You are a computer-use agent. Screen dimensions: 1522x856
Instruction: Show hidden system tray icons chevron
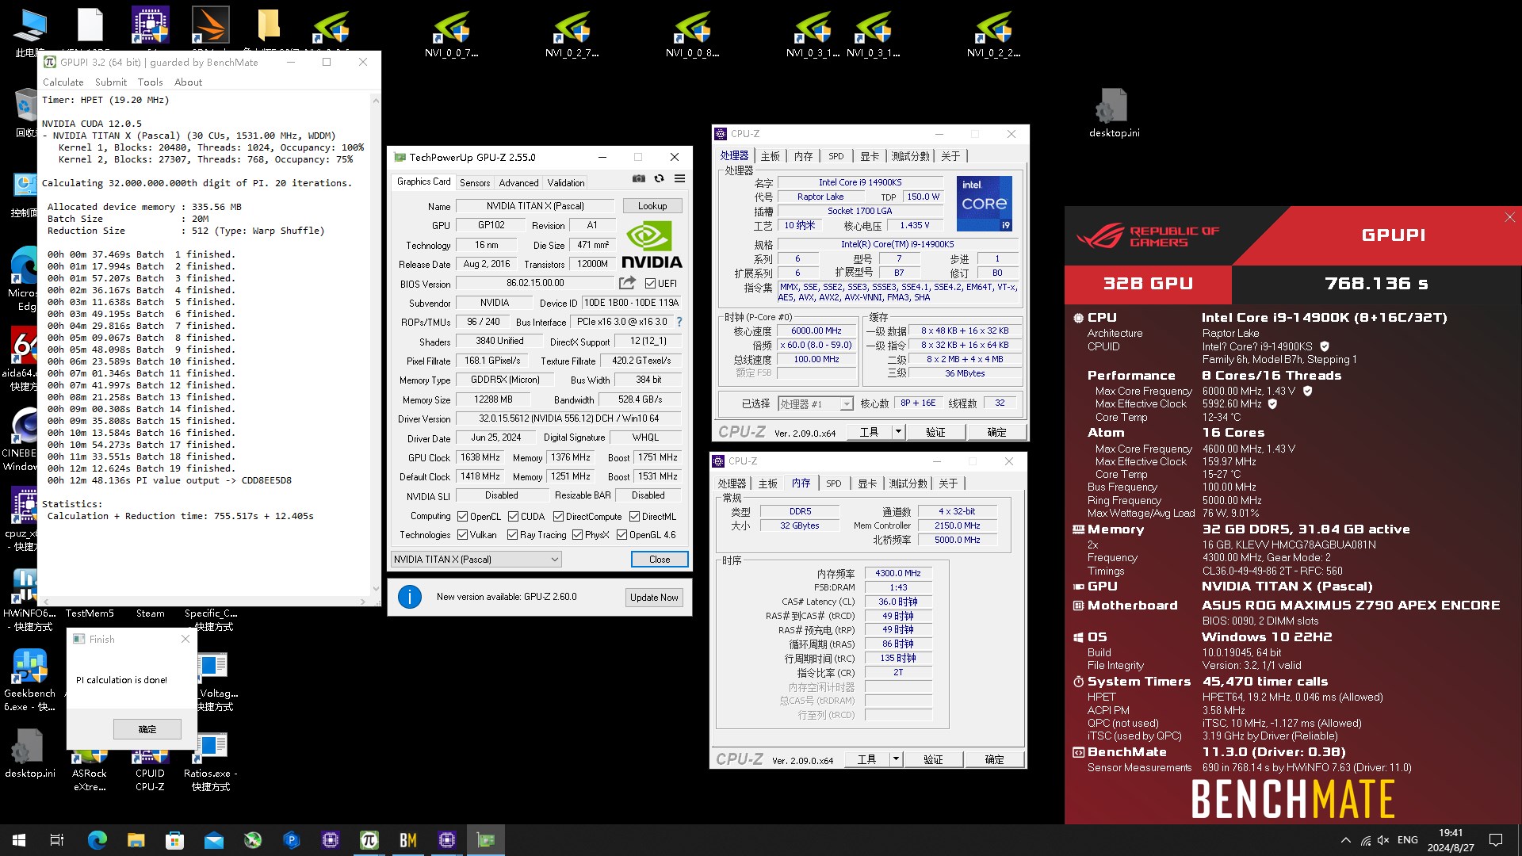[1345, 840]
